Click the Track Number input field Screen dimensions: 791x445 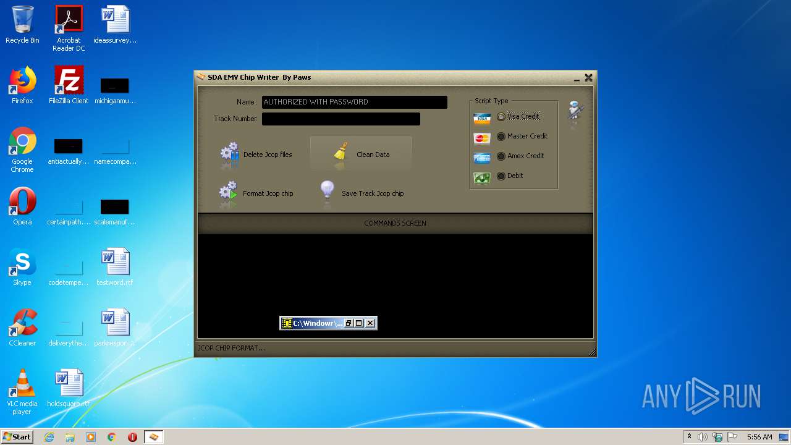pos(341,119)
